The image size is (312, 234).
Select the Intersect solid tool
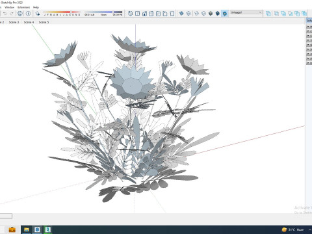[277, 14]
